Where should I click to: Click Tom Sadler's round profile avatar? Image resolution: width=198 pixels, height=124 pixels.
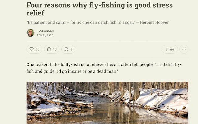pyautogui.click(x=30, y=33)
